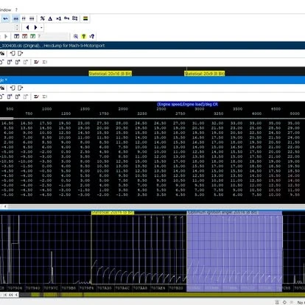This screenshot has height=305, width=305.
Task: Click the green window-layout icon
Action: click(32, 36)
